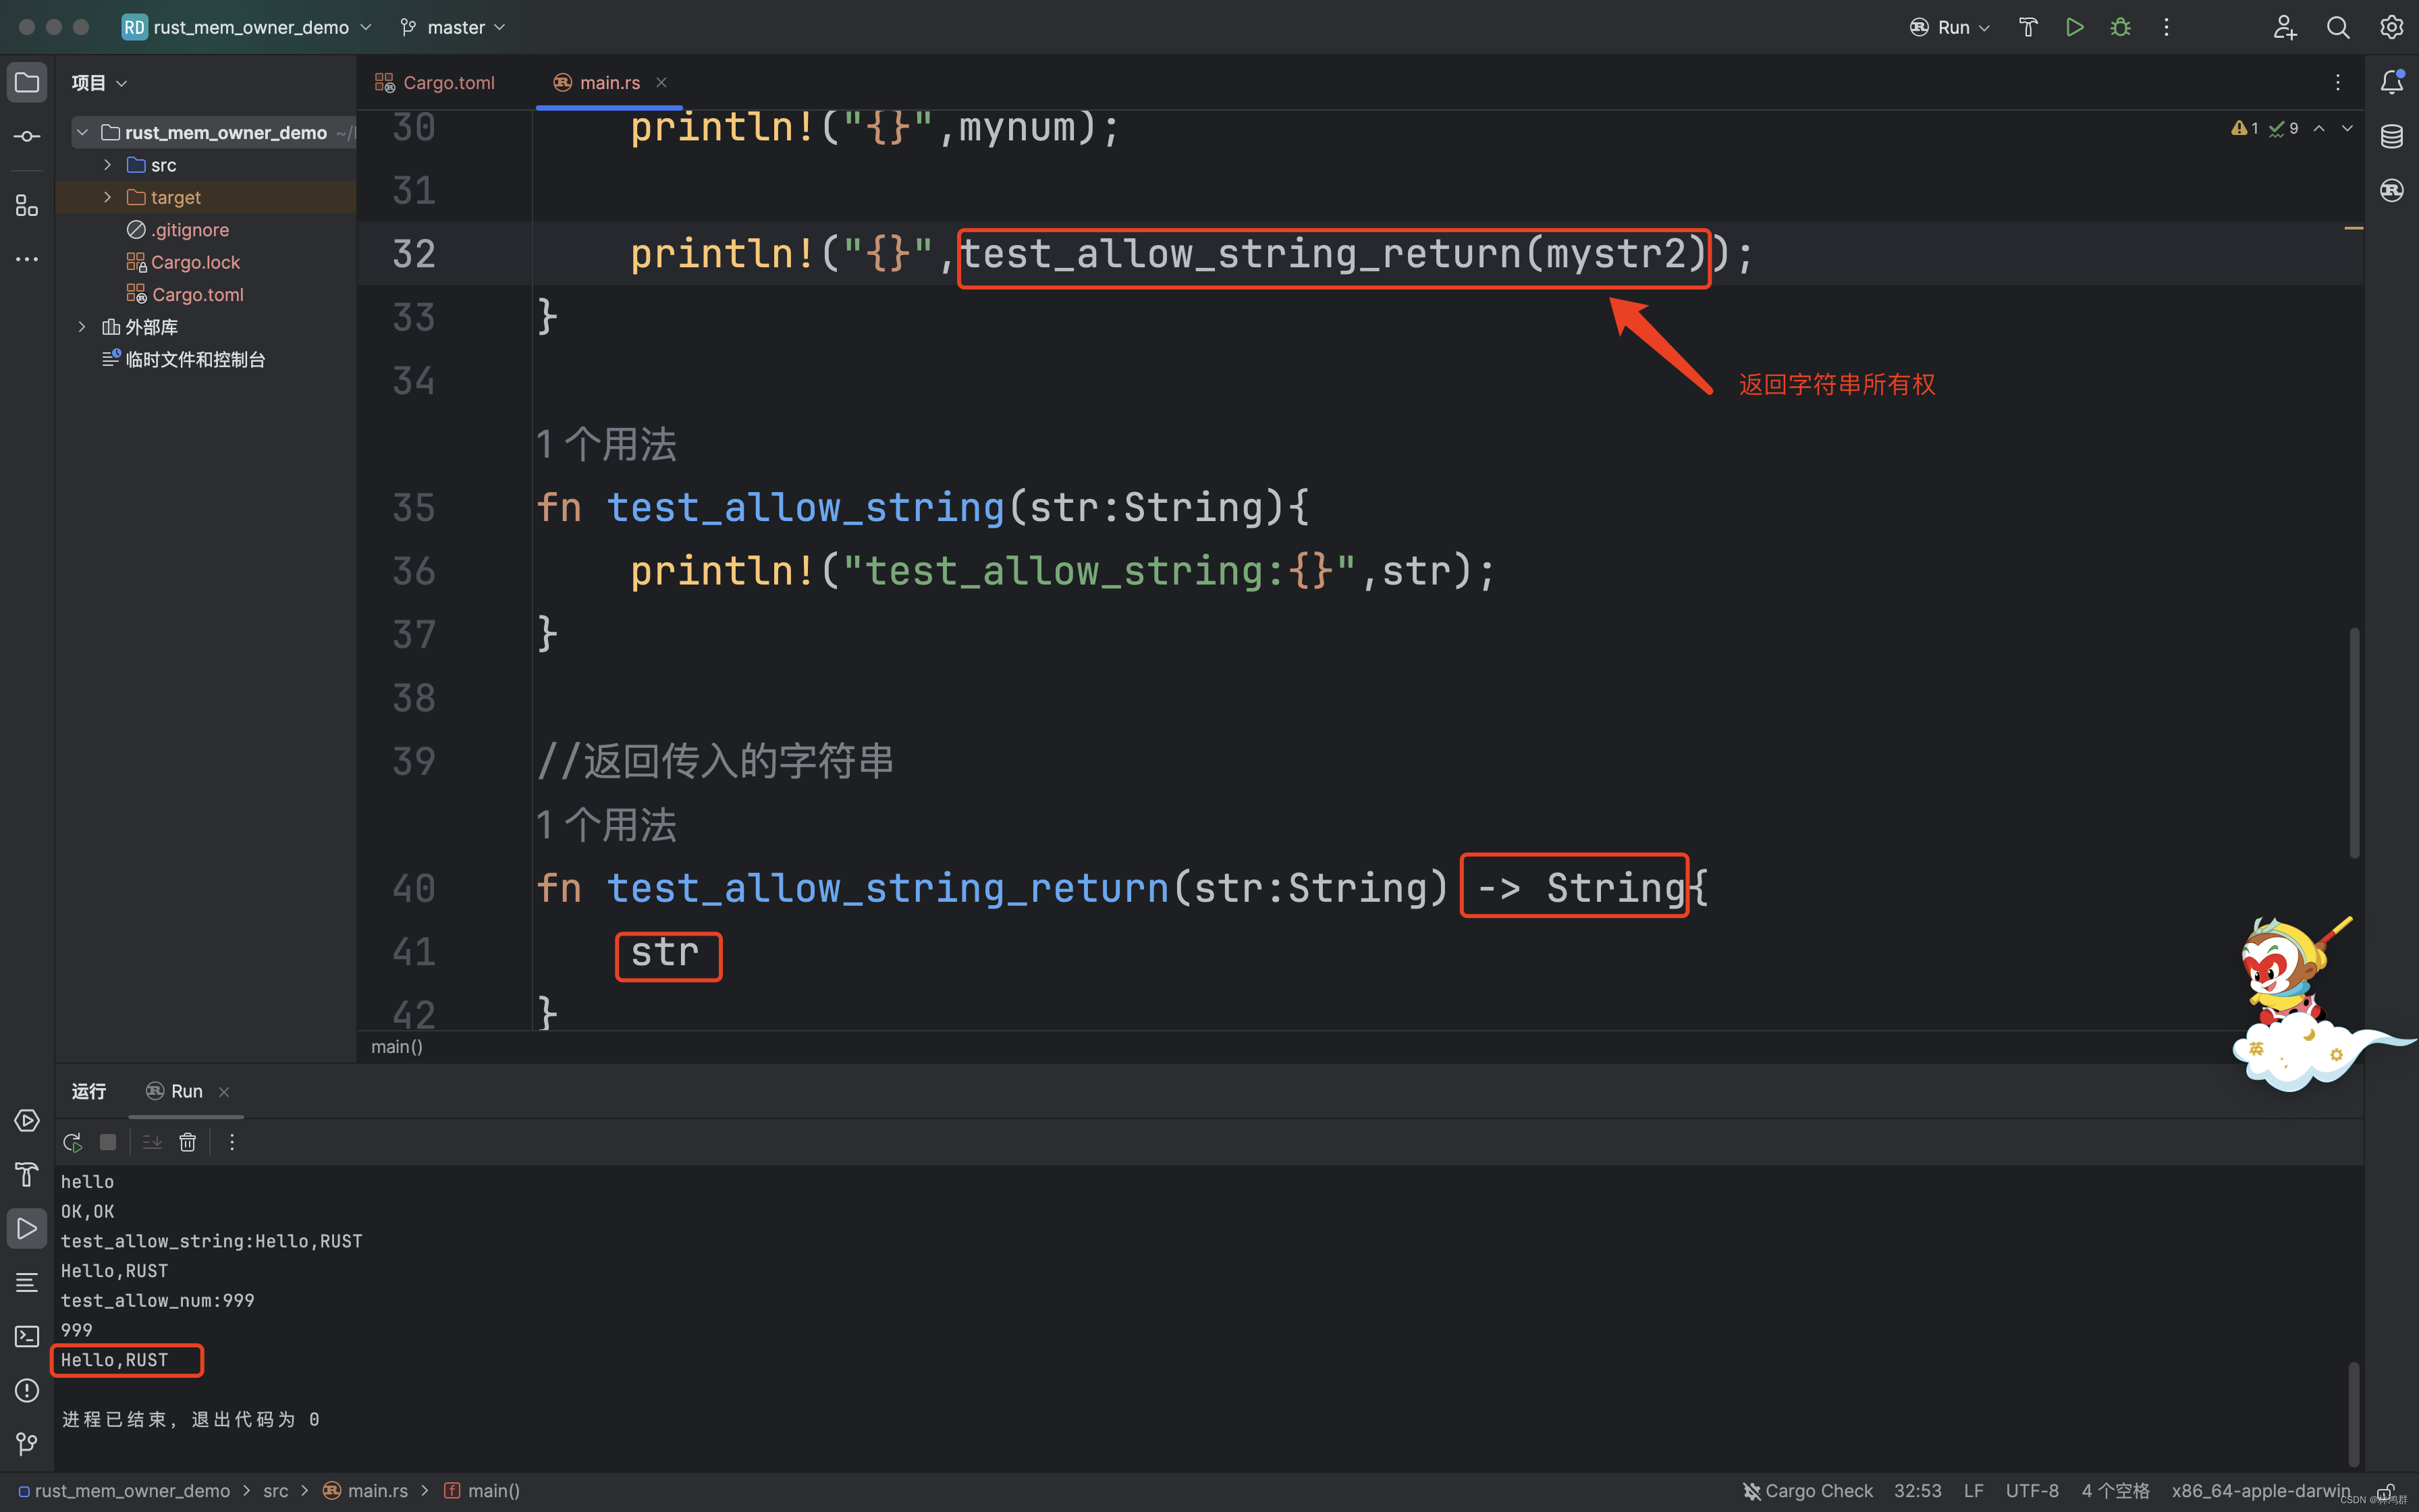Select the Build hammer icon
2419x1512 pixels.
2027,27
